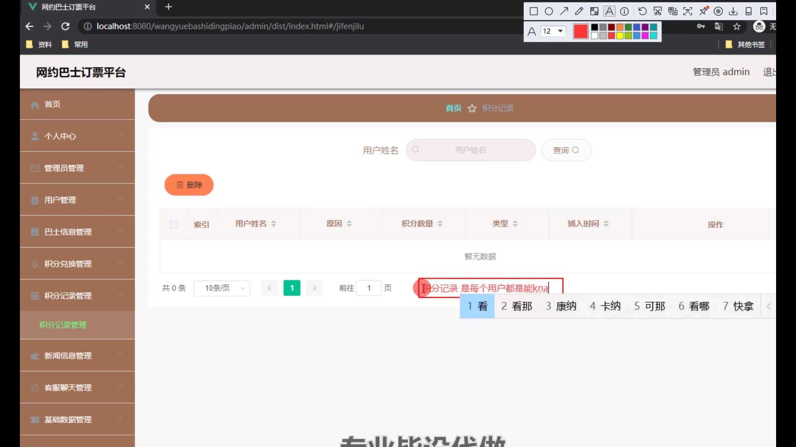Viewport: 796px width, 447px height.
Task: Choose IME candidate 3 康纳
Action: [x=561, y=306]
